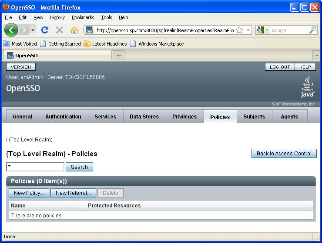Click the disabled Delete button

pos(111,193)
